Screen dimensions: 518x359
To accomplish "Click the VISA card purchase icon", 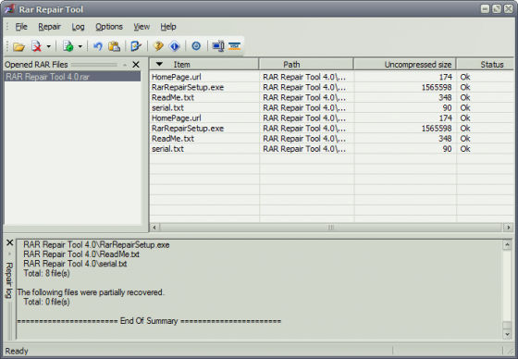I will pos(235,46).
